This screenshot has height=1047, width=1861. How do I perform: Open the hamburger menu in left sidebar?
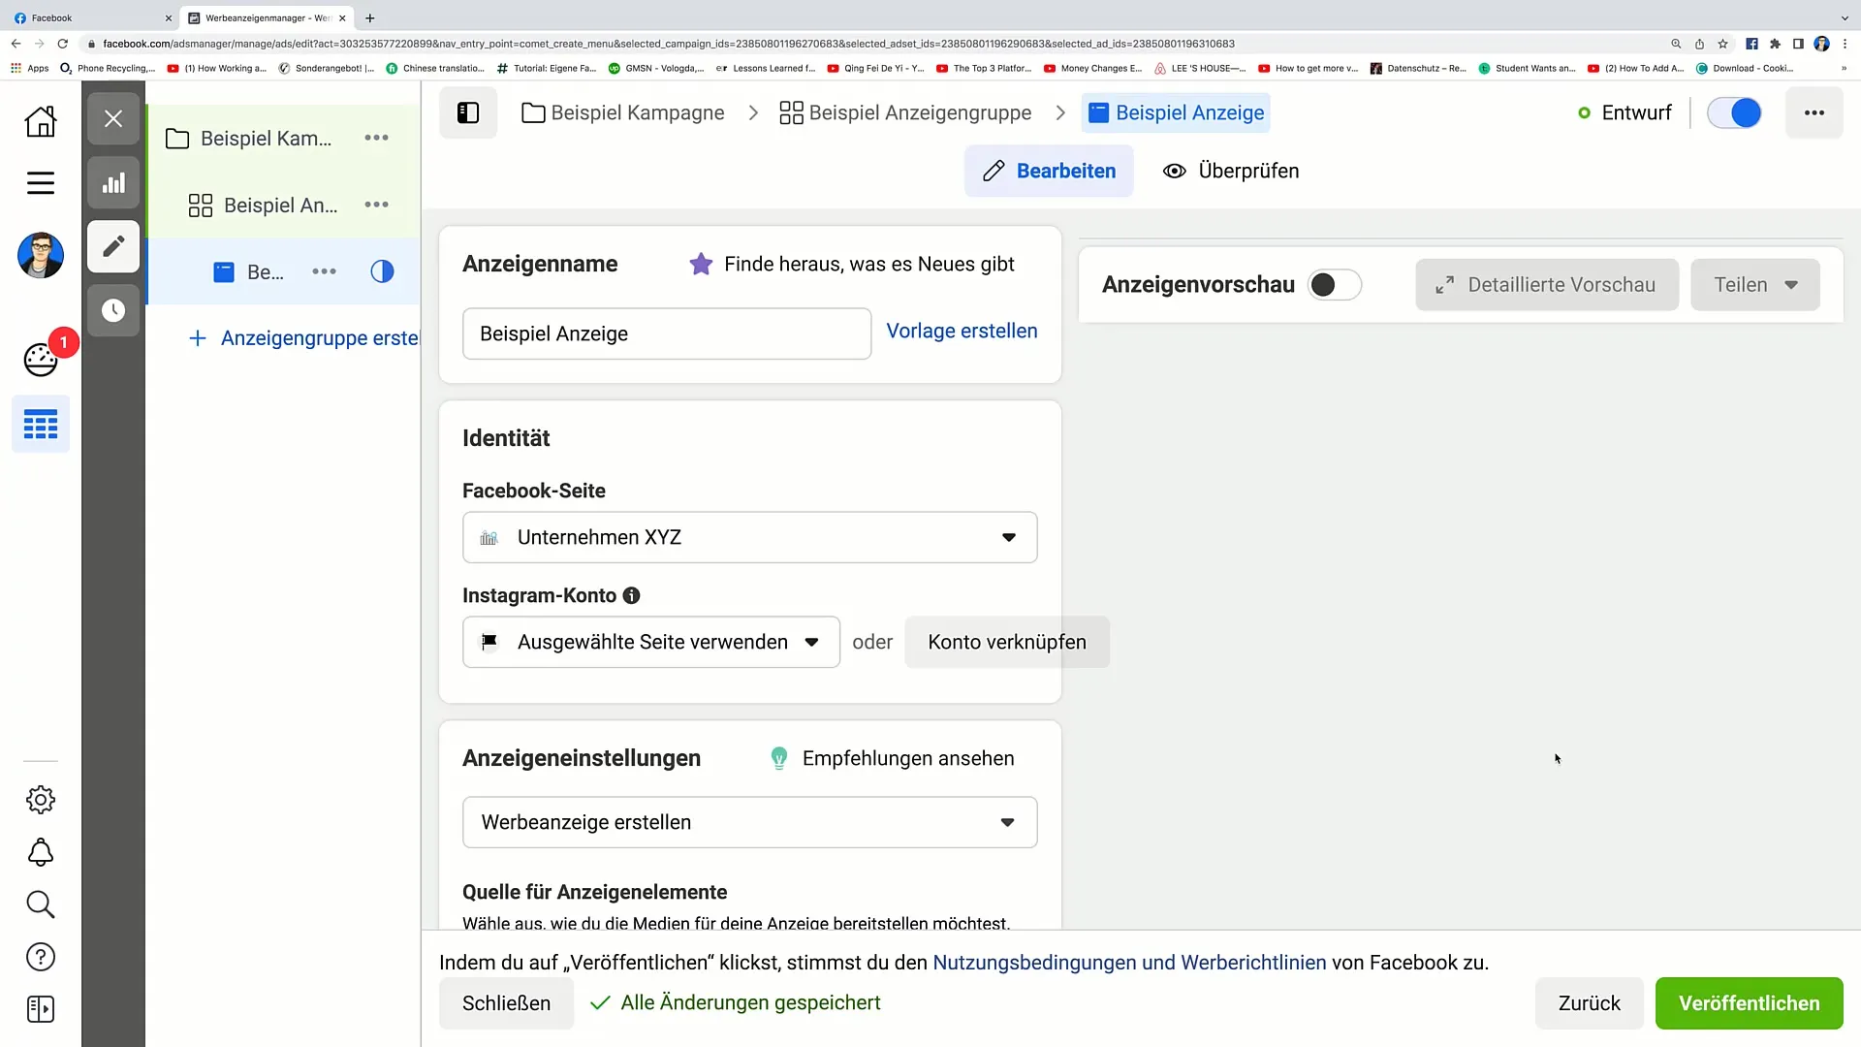tap(41, 183)
